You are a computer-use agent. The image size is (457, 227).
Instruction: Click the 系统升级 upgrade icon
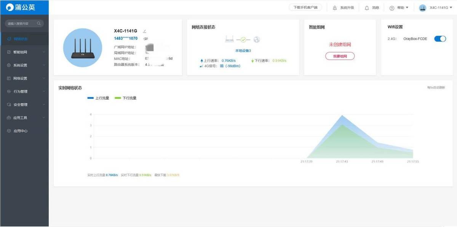pyautogui.click(x=335, y=8)
